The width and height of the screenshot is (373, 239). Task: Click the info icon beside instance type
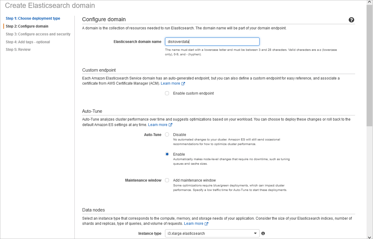coord(263,233)
